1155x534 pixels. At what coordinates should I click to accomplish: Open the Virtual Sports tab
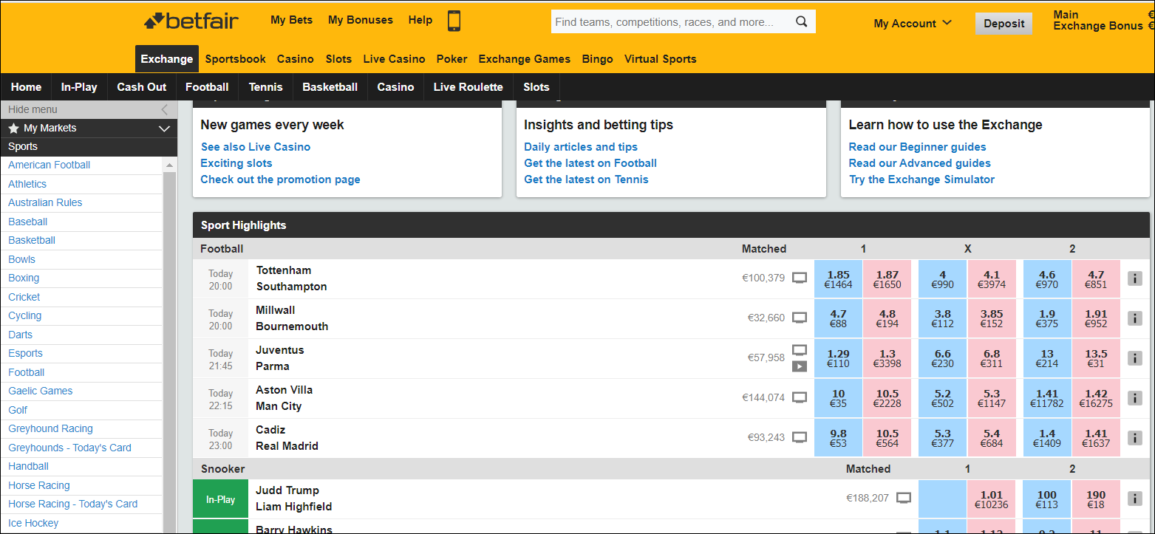point(660,59)
